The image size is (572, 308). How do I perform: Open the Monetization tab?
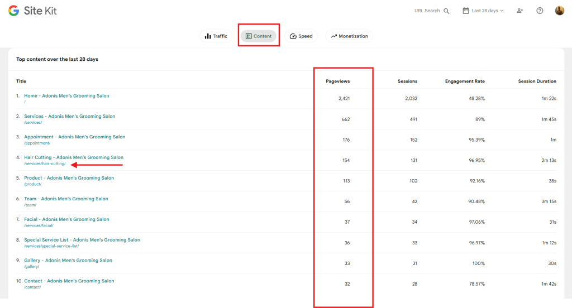point(349,36)
